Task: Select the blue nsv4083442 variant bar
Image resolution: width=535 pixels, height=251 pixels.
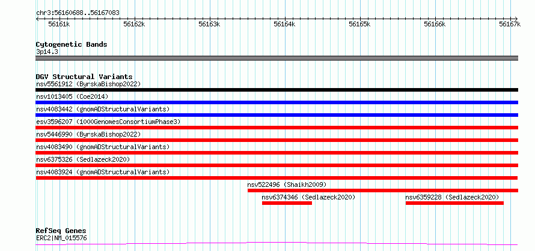Action: click(x=277, y=115)
